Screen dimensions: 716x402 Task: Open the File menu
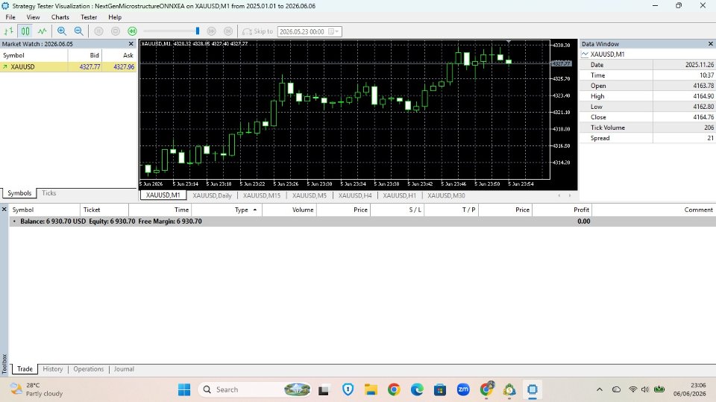pyautogui.click(x=10, y=17)
